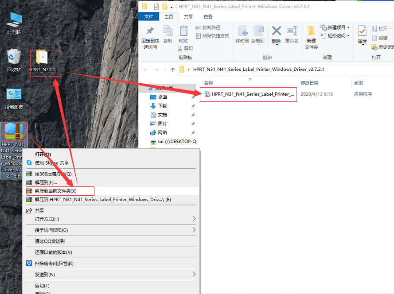Click the red Delete X icon

(276, 31)
